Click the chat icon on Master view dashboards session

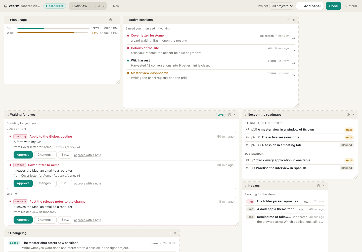[293, 76]
